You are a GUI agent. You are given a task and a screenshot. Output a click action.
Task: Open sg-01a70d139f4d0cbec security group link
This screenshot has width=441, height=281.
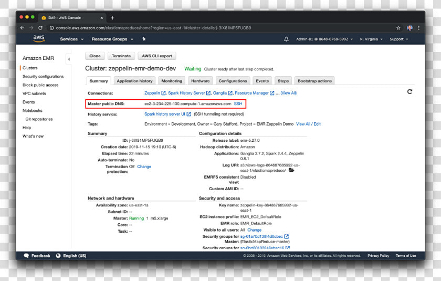point(261,236)
